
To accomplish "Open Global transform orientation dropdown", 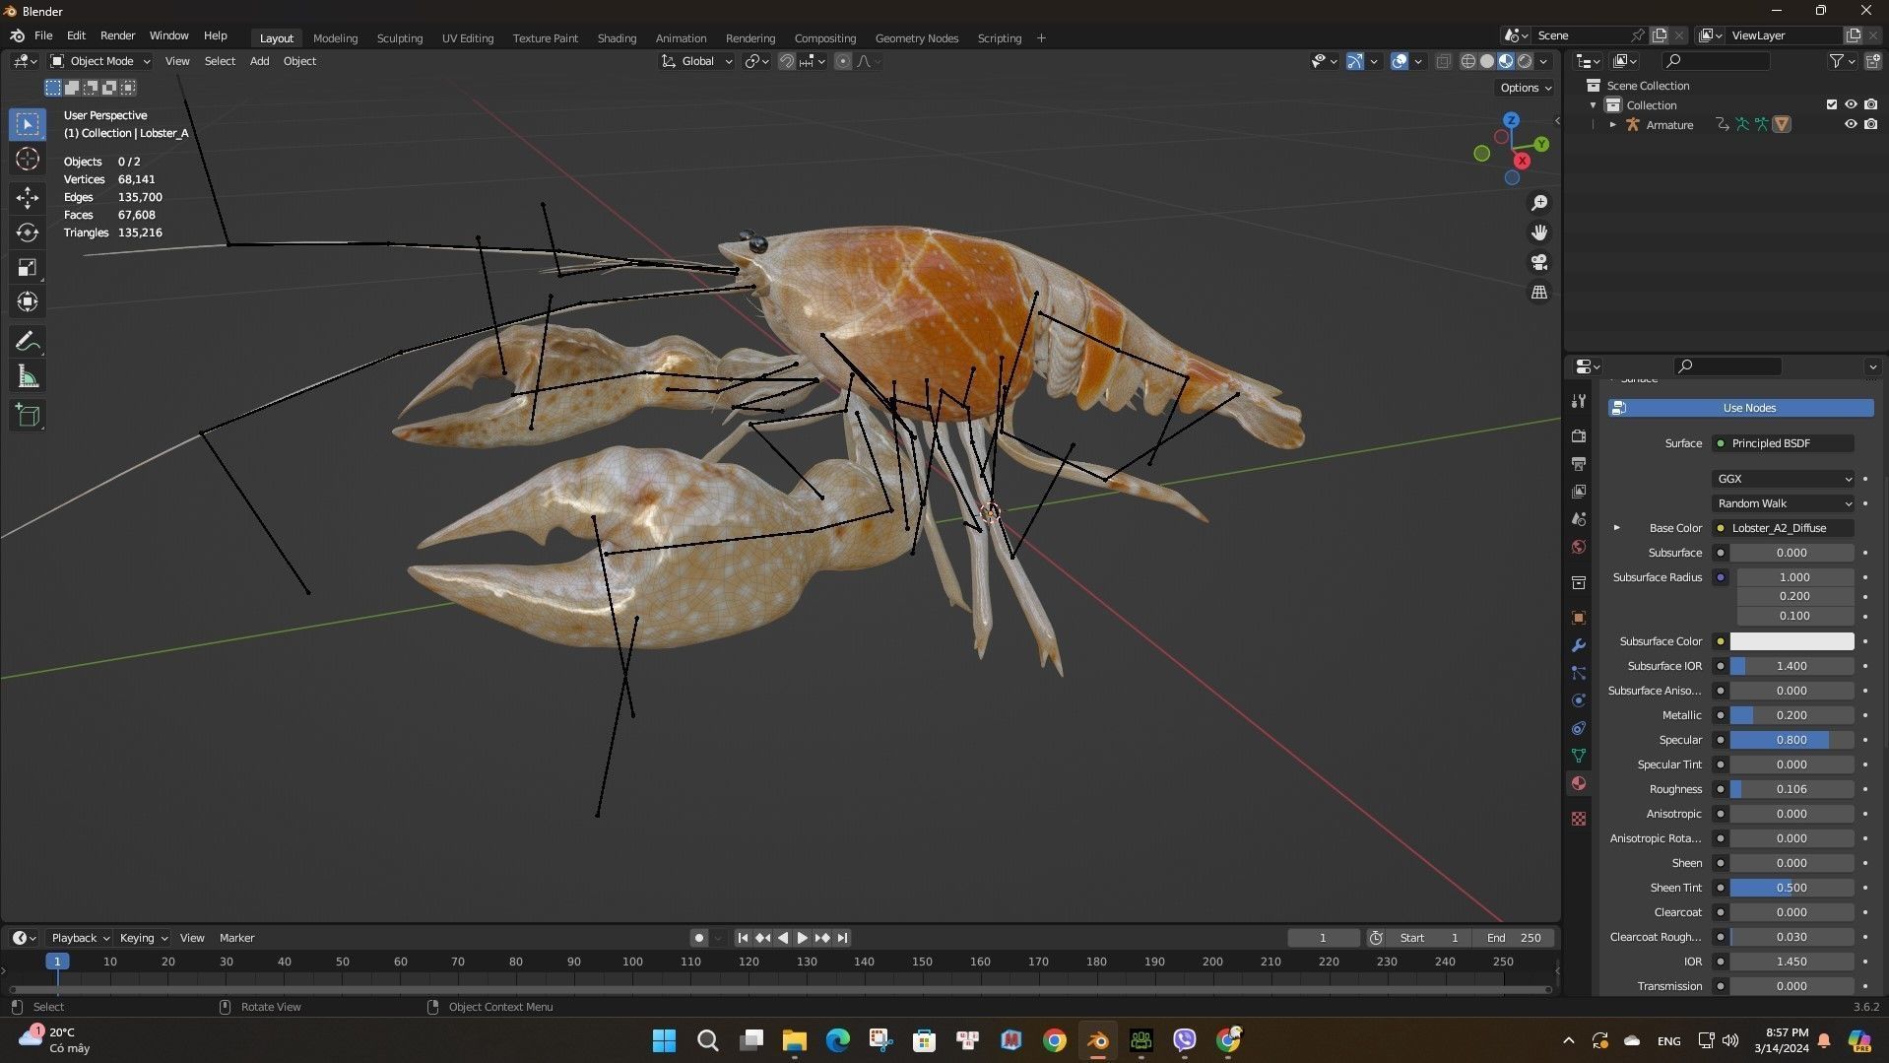I will click(697, 61).
